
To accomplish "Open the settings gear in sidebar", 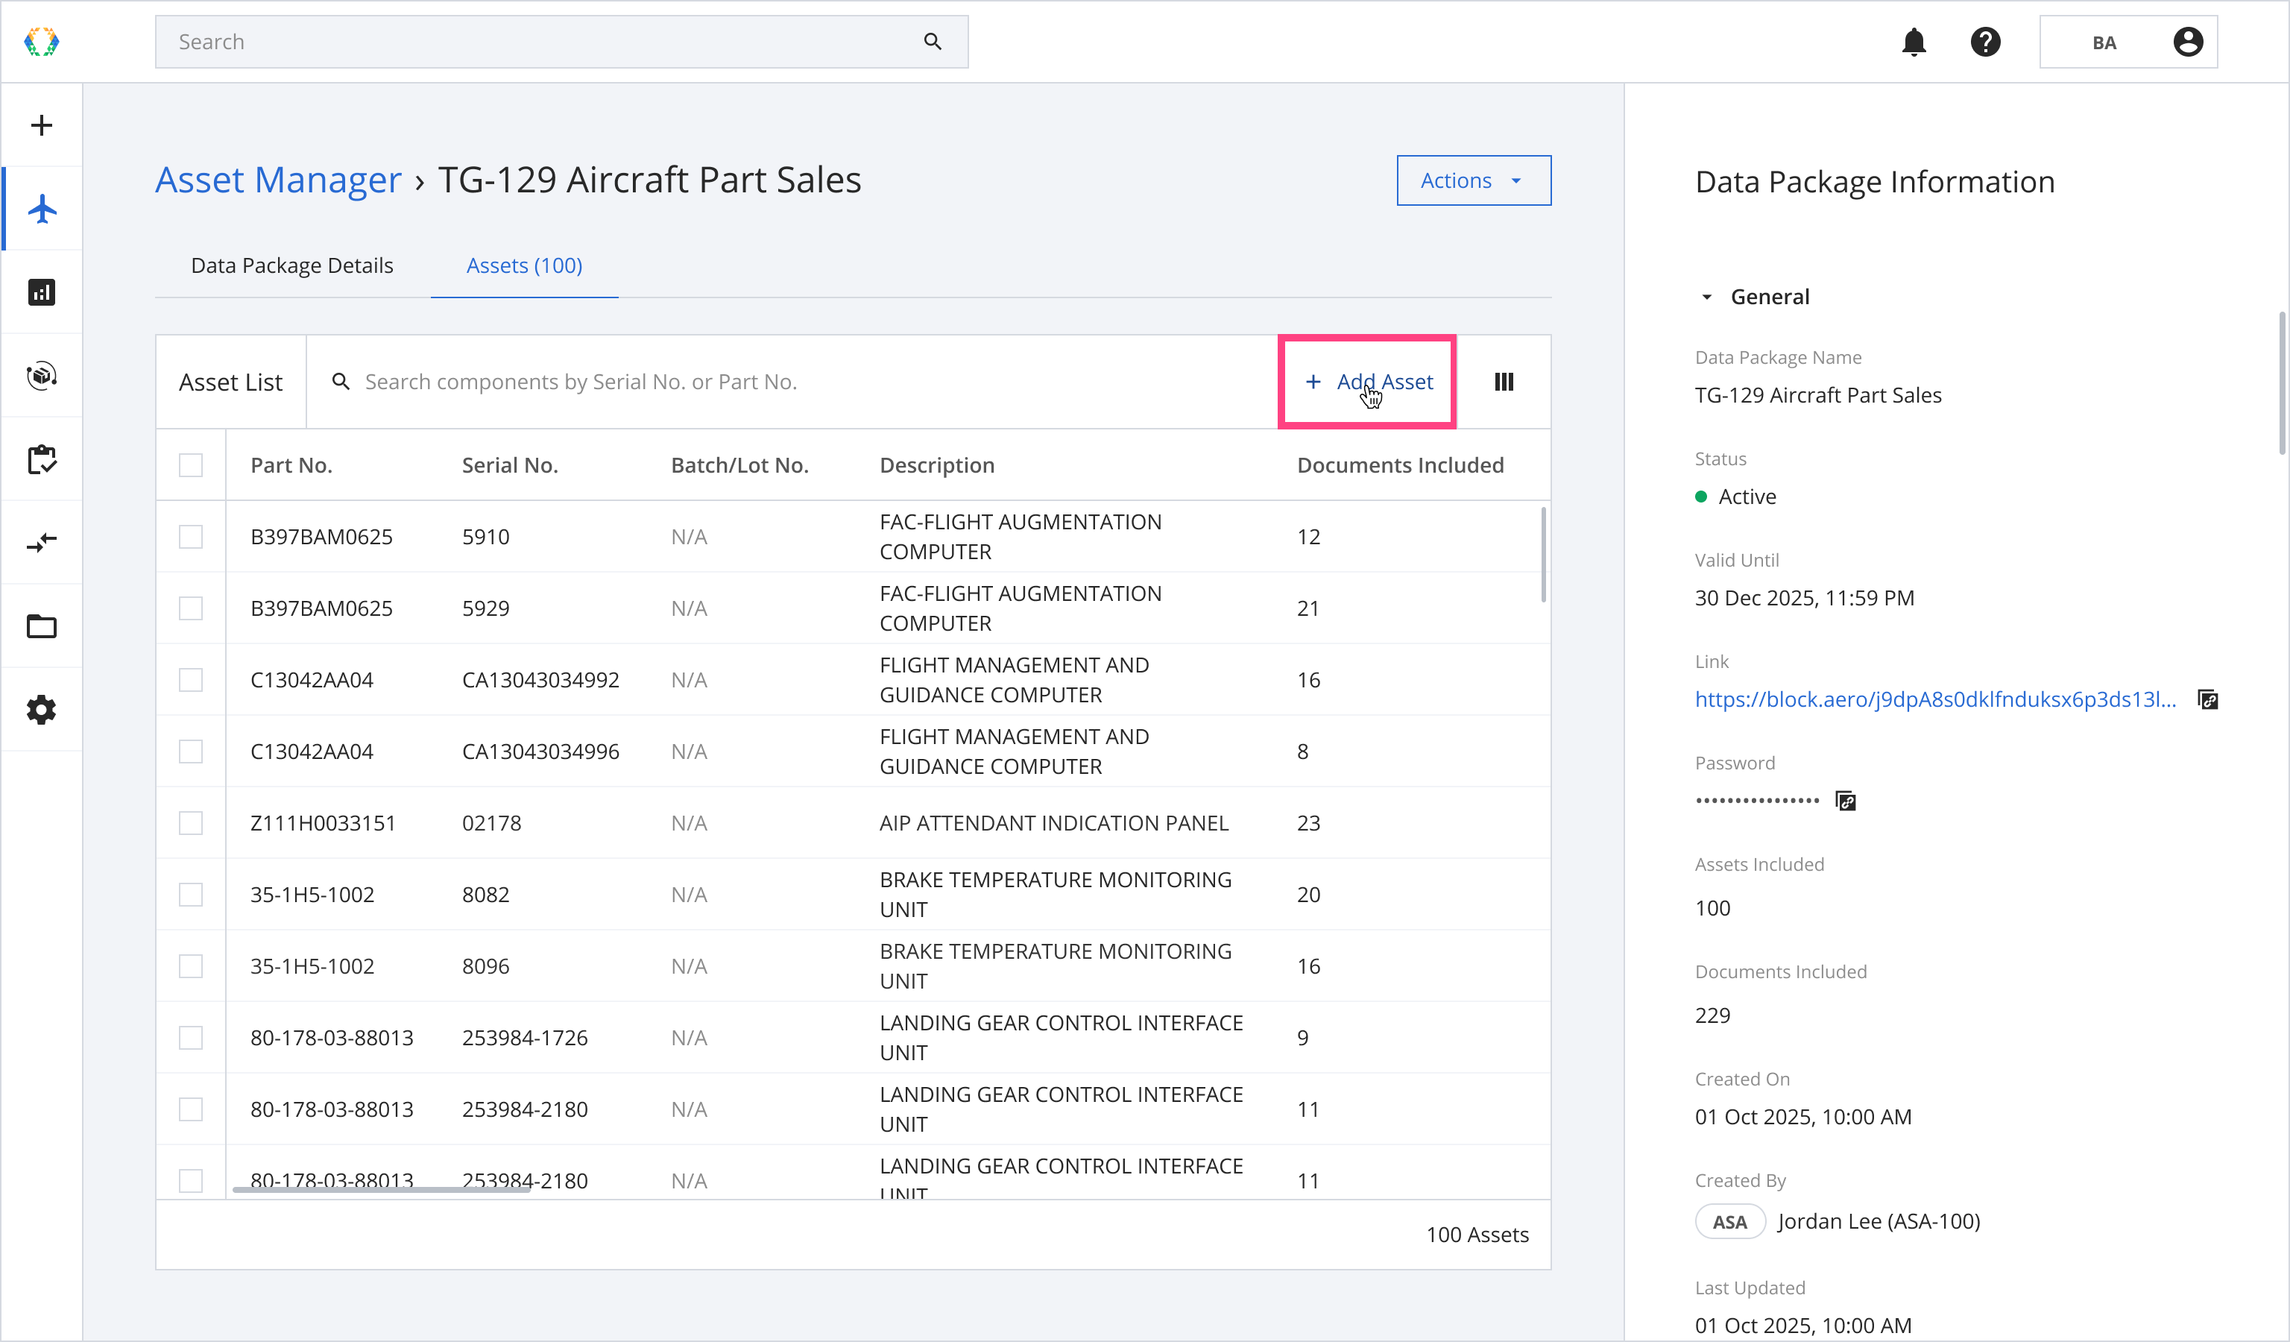I will tap(42, 710).
